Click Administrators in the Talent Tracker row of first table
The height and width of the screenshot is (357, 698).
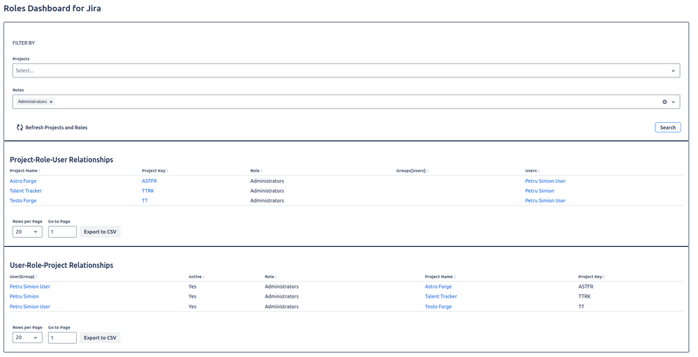tap(267, 191)
